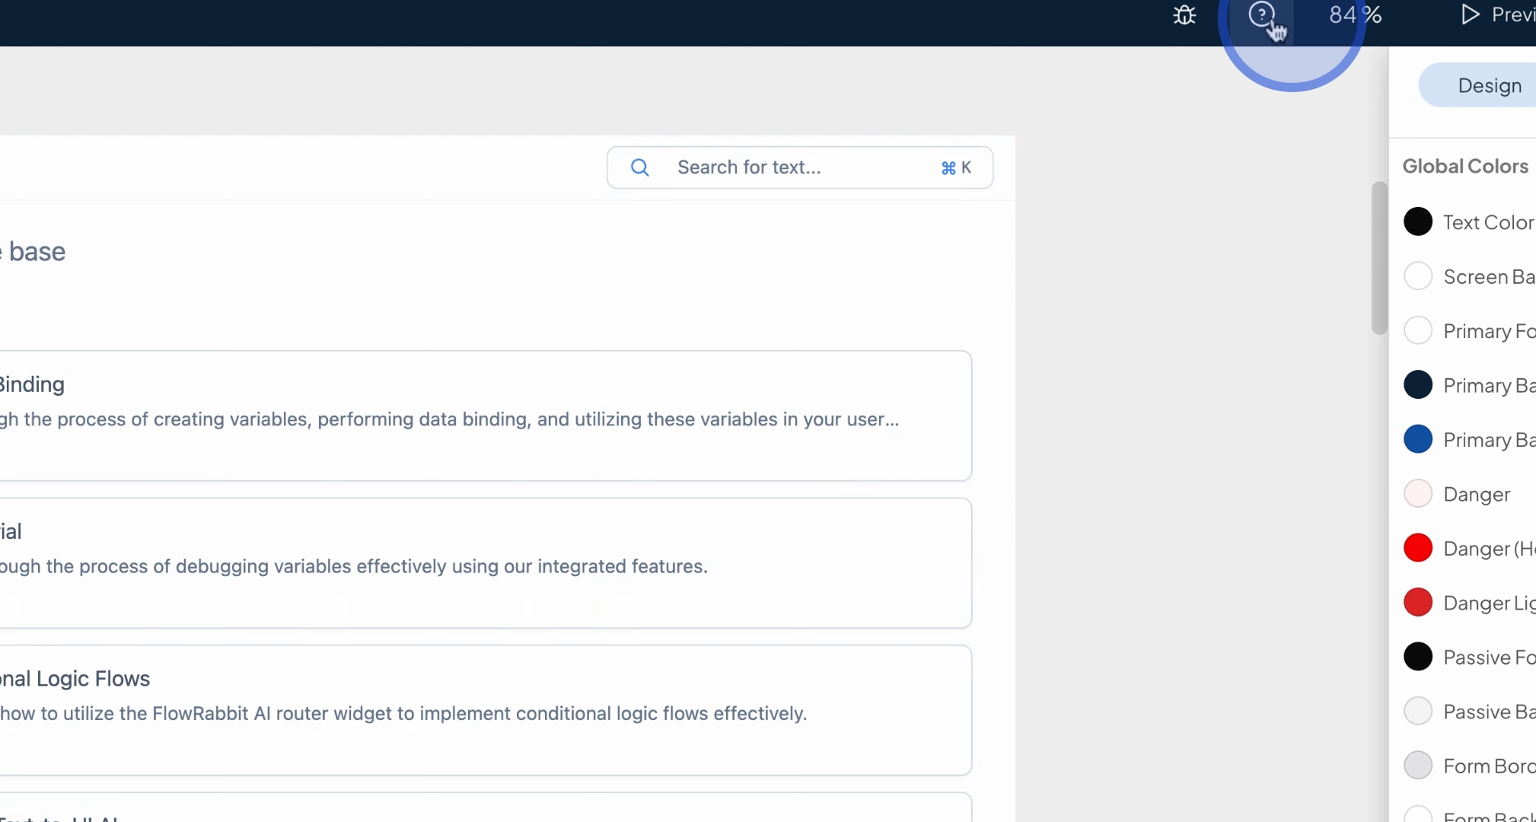
Task: Select the Danger Lig... red swatch
Action: [1418, 603]
